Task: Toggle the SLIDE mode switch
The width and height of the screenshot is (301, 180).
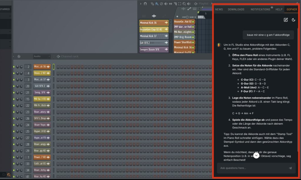Action: [195, 17]
